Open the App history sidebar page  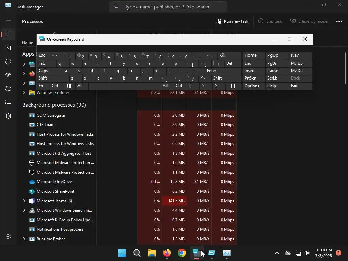pos(8,62)
